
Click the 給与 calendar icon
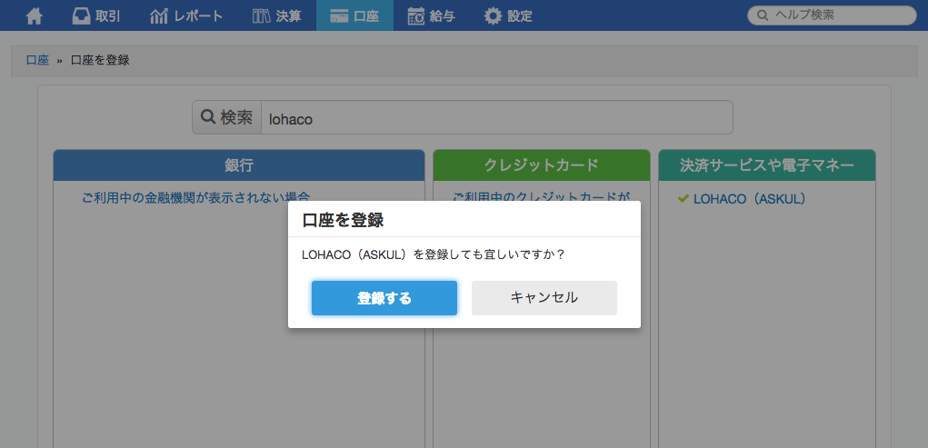(416, 16)
